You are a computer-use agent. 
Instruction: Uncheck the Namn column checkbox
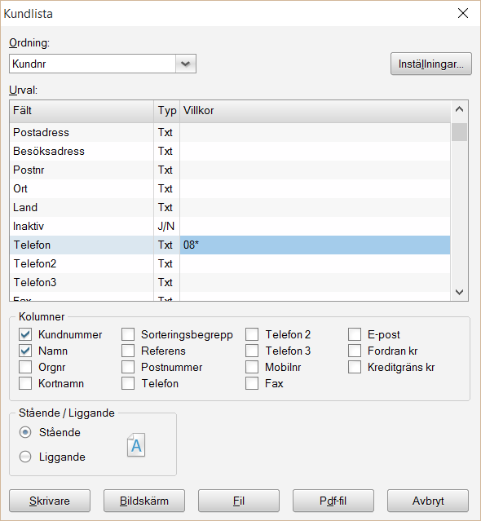tap(25, 351)
